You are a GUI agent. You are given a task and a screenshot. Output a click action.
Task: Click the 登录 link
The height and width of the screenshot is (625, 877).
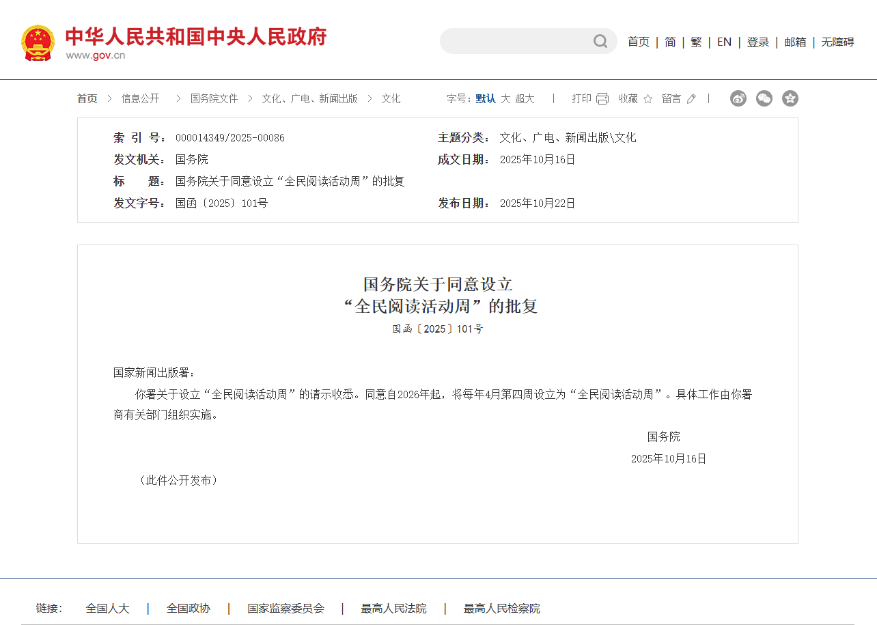[757, 42]
